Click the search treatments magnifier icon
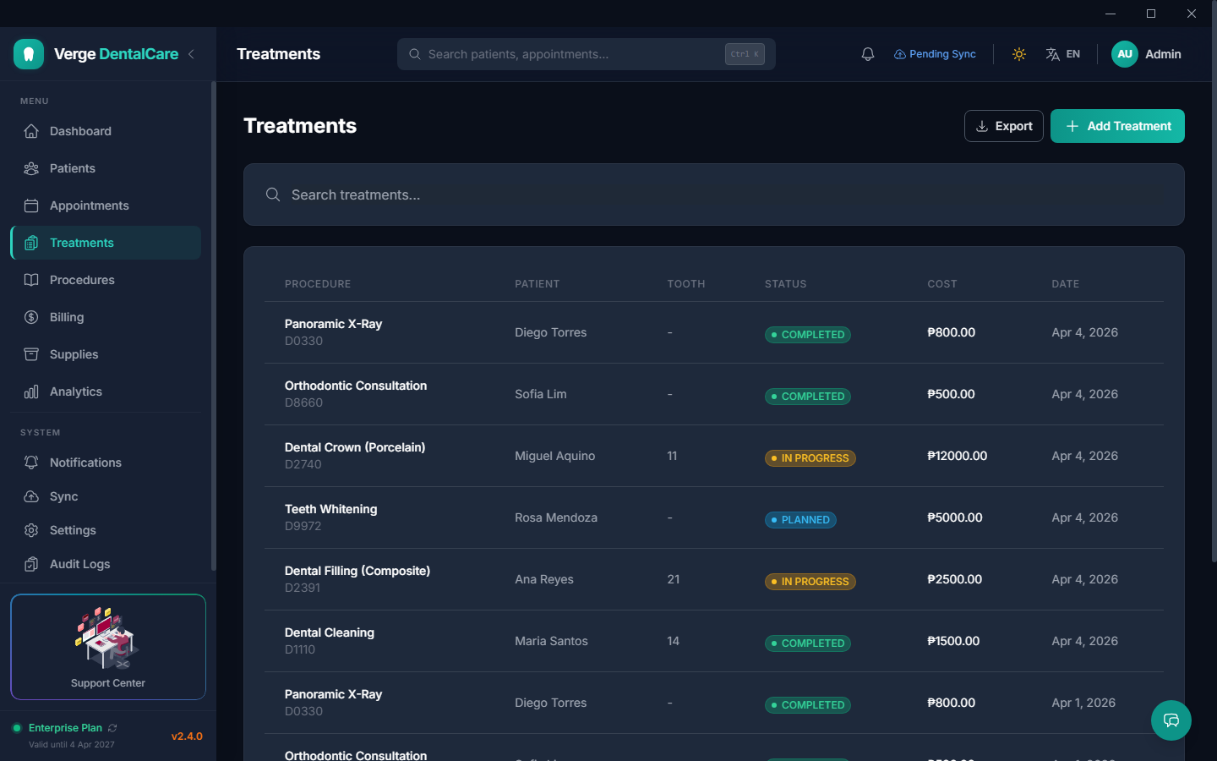 tap(273, 194)
